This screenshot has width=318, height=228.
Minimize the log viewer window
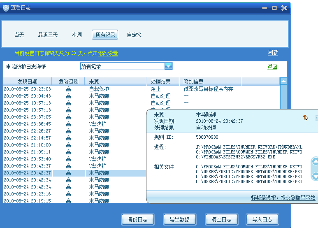coord(264,7)
